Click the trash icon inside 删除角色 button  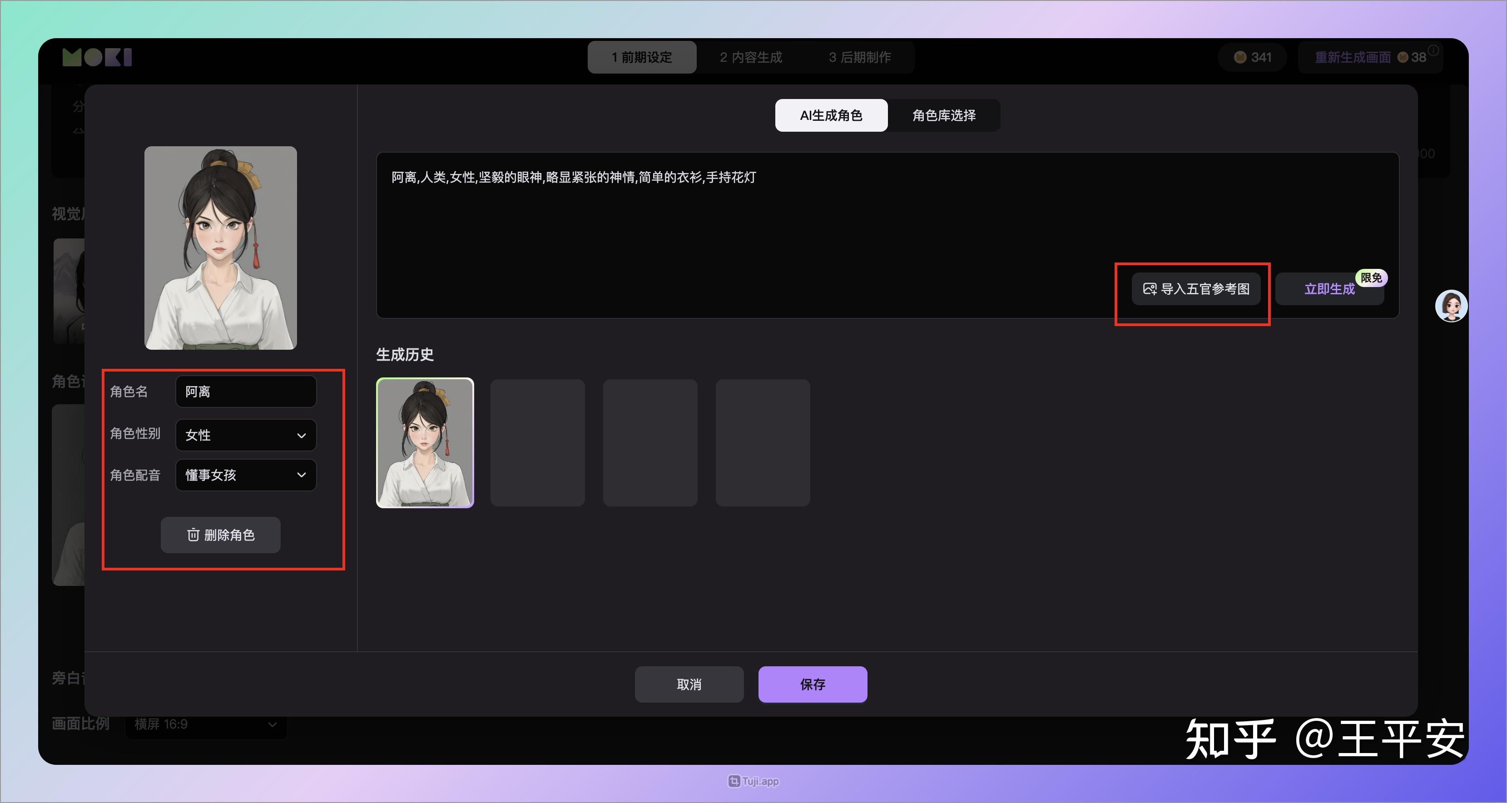pyautogui.click(x=193, y=535)
